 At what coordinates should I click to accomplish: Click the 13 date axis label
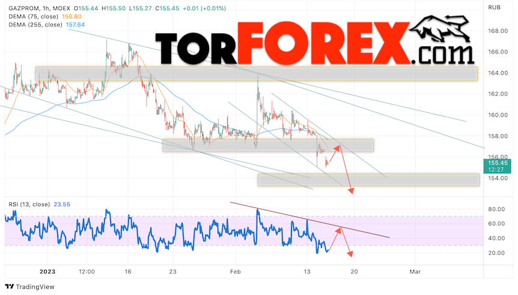pos(307,272)
